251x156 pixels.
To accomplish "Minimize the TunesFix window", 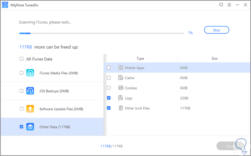I will 237,5.
